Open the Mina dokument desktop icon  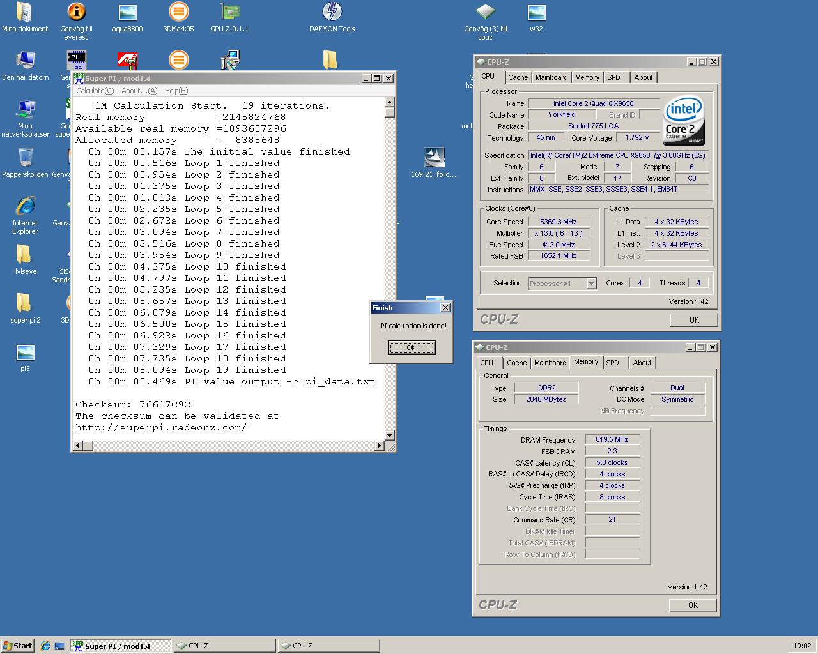[24, 17]
